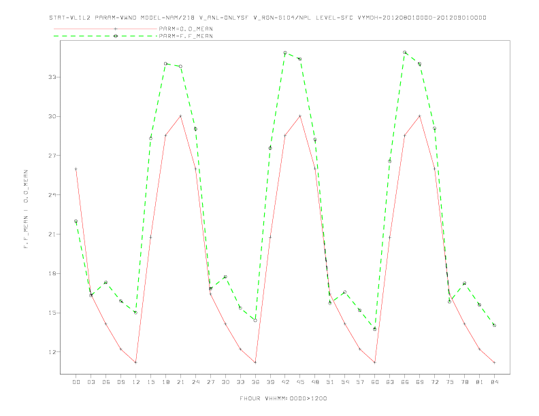Select the PARM=O.O_MEAN legend label
The image size is (539, 416).
[186, 29]
